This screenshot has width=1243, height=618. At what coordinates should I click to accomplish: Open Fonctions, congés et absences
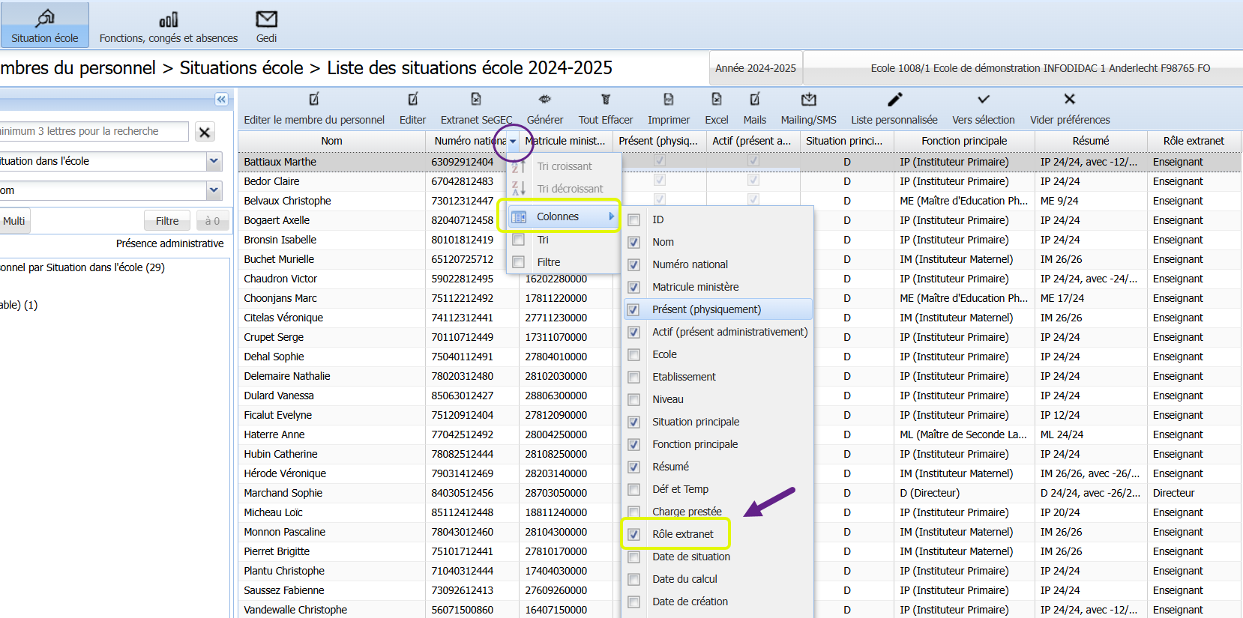[x=169, y=25]
